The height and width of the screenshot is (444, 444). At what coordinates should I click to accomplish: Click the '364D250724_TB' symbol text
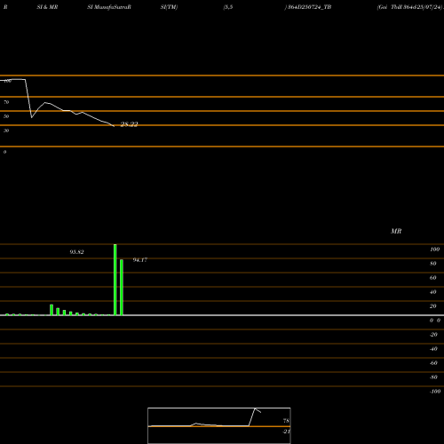coord(309,7)
